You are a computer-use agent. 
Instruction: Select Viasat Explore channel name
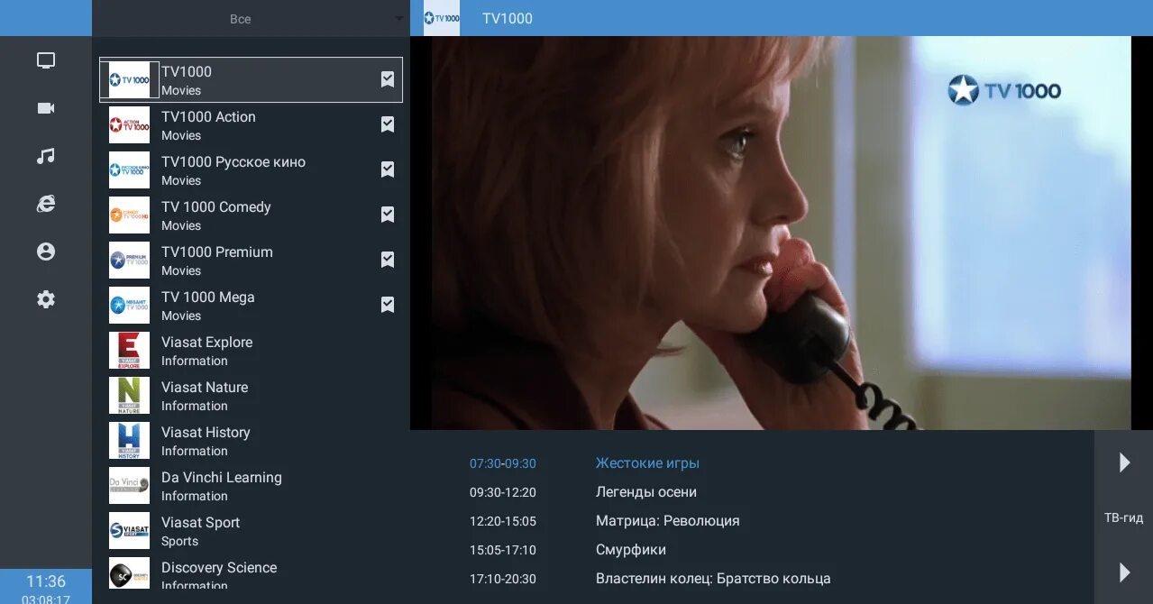tap(207, 343)
